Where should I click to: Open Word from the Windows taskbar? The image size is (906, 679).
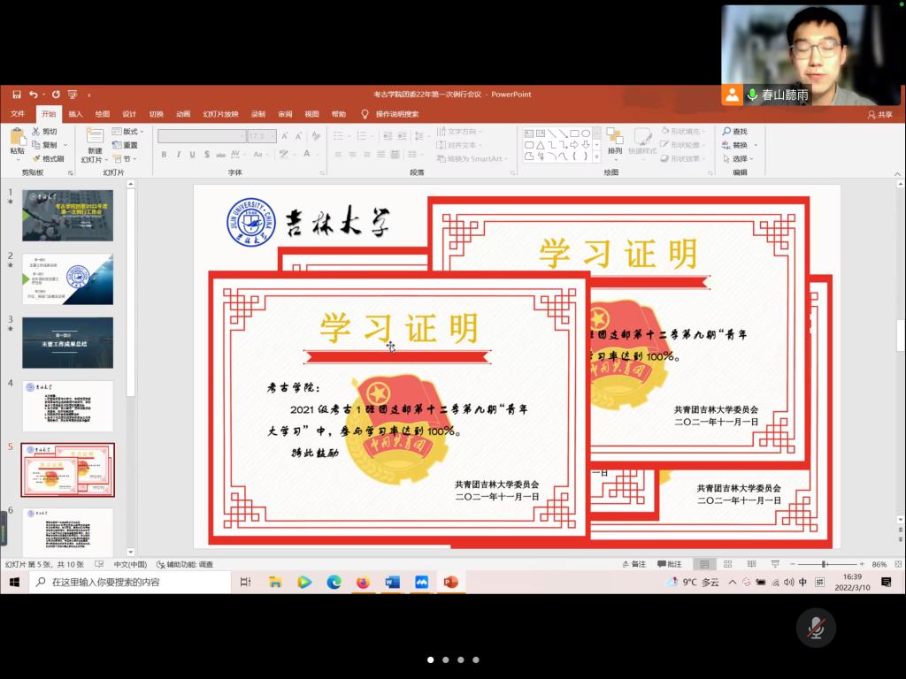pos(392,582)
